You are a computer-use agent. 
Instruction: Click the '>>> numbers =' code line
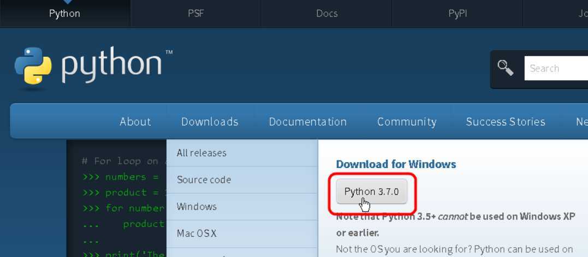pos(120,177)
